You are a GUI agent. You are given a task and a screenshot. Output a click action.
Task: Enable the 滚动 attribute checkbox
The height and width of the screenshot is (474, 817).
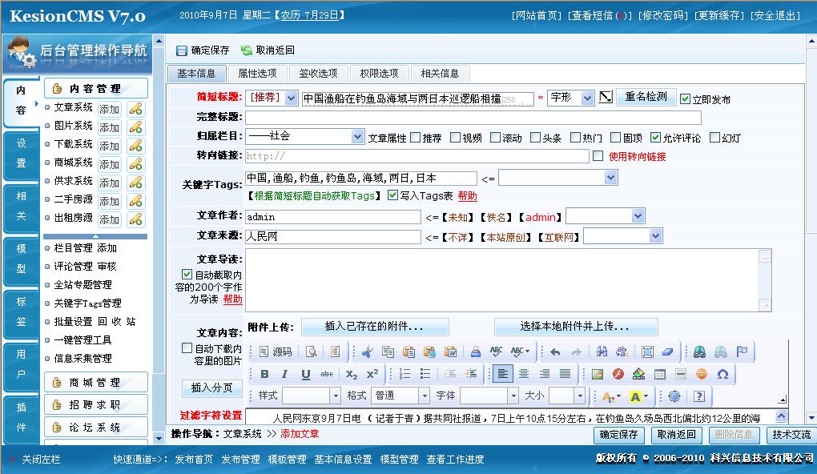[496, 138]
